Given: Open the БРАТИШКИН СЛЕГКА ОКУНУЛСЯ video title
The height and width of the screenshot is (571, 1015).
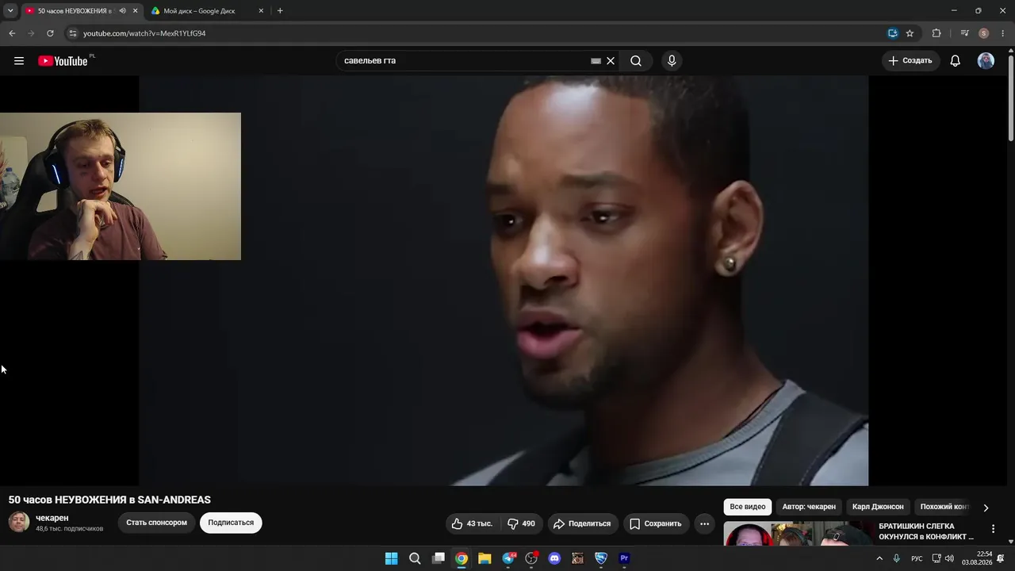Looking at the screenshot, I should 926,531.
